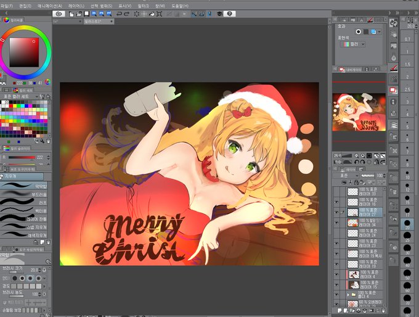
Task: Open anti-aliasing options dropdown arrow
Action: tap(44, 279)
